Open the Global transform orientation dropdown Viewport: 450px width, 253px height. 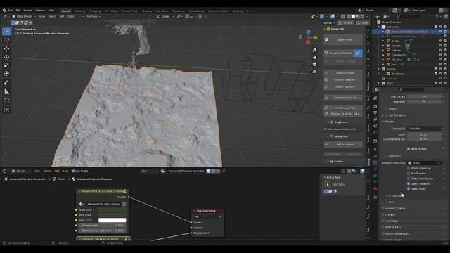(x=166, y=17)
